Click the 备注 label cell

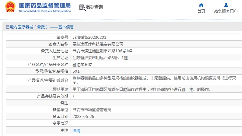point(38,103)
